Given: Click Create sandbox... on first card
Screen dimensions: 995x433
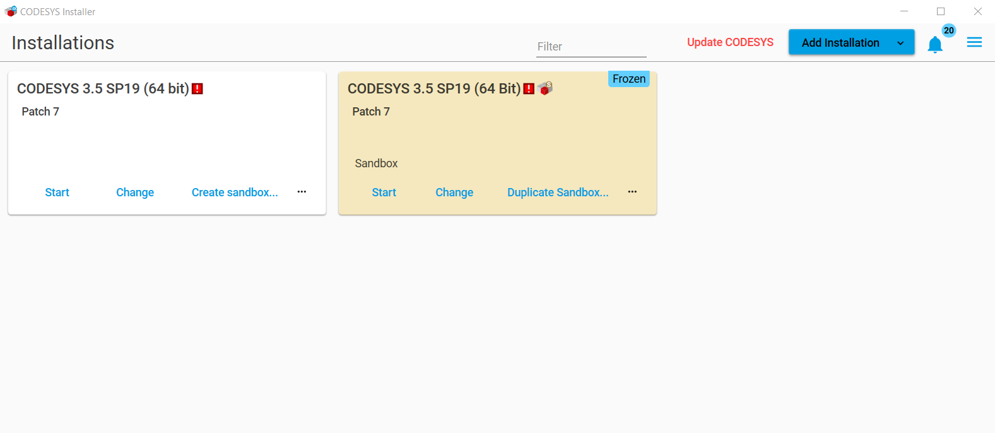Looking at the screenshot, I should 235,193.
